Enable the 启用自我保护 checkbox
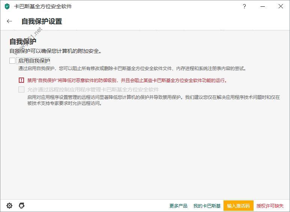 pos(12,61)
